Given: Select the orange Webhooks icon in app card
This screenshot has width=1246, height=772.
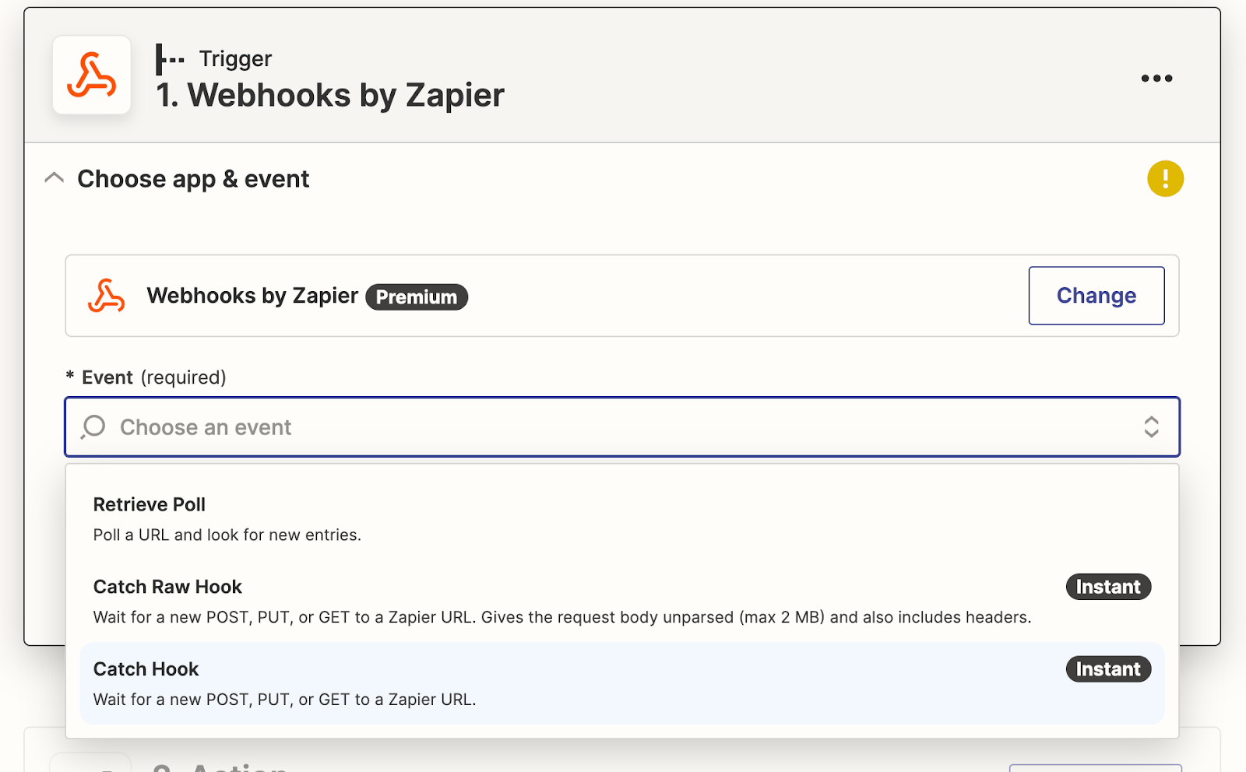Looking at the screenshot, I should (107, 297).
